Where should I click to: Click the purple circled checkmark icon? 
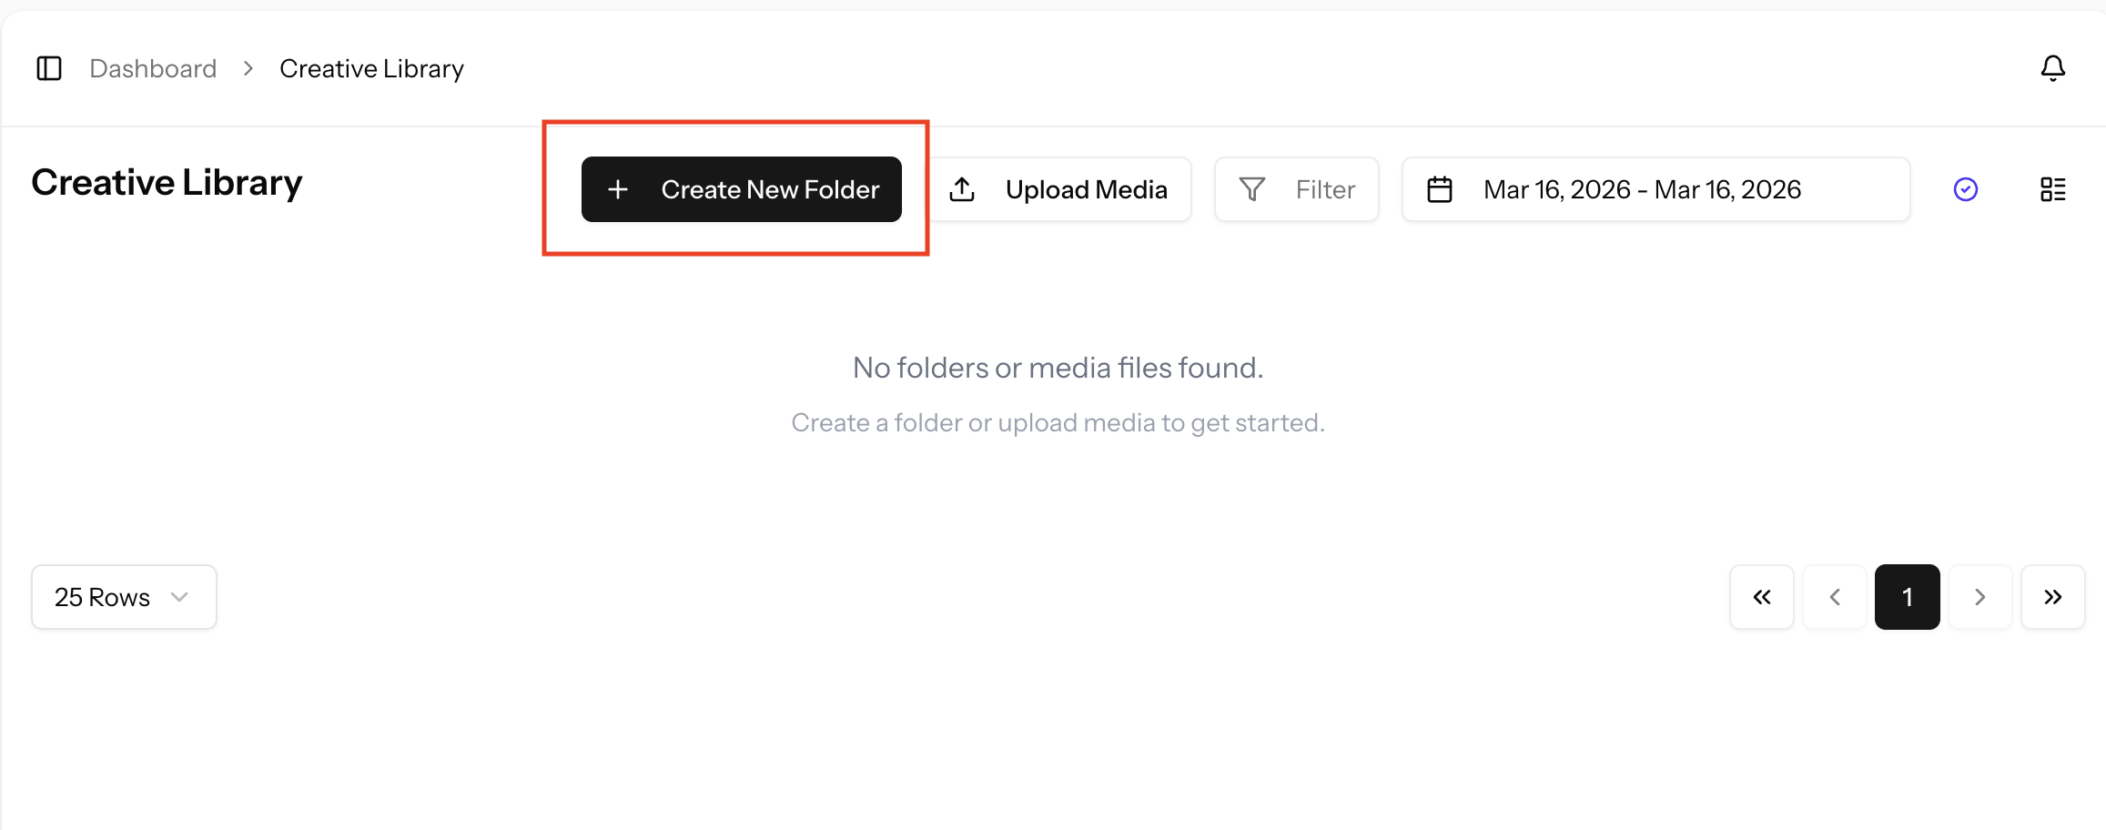point(1966,189)
